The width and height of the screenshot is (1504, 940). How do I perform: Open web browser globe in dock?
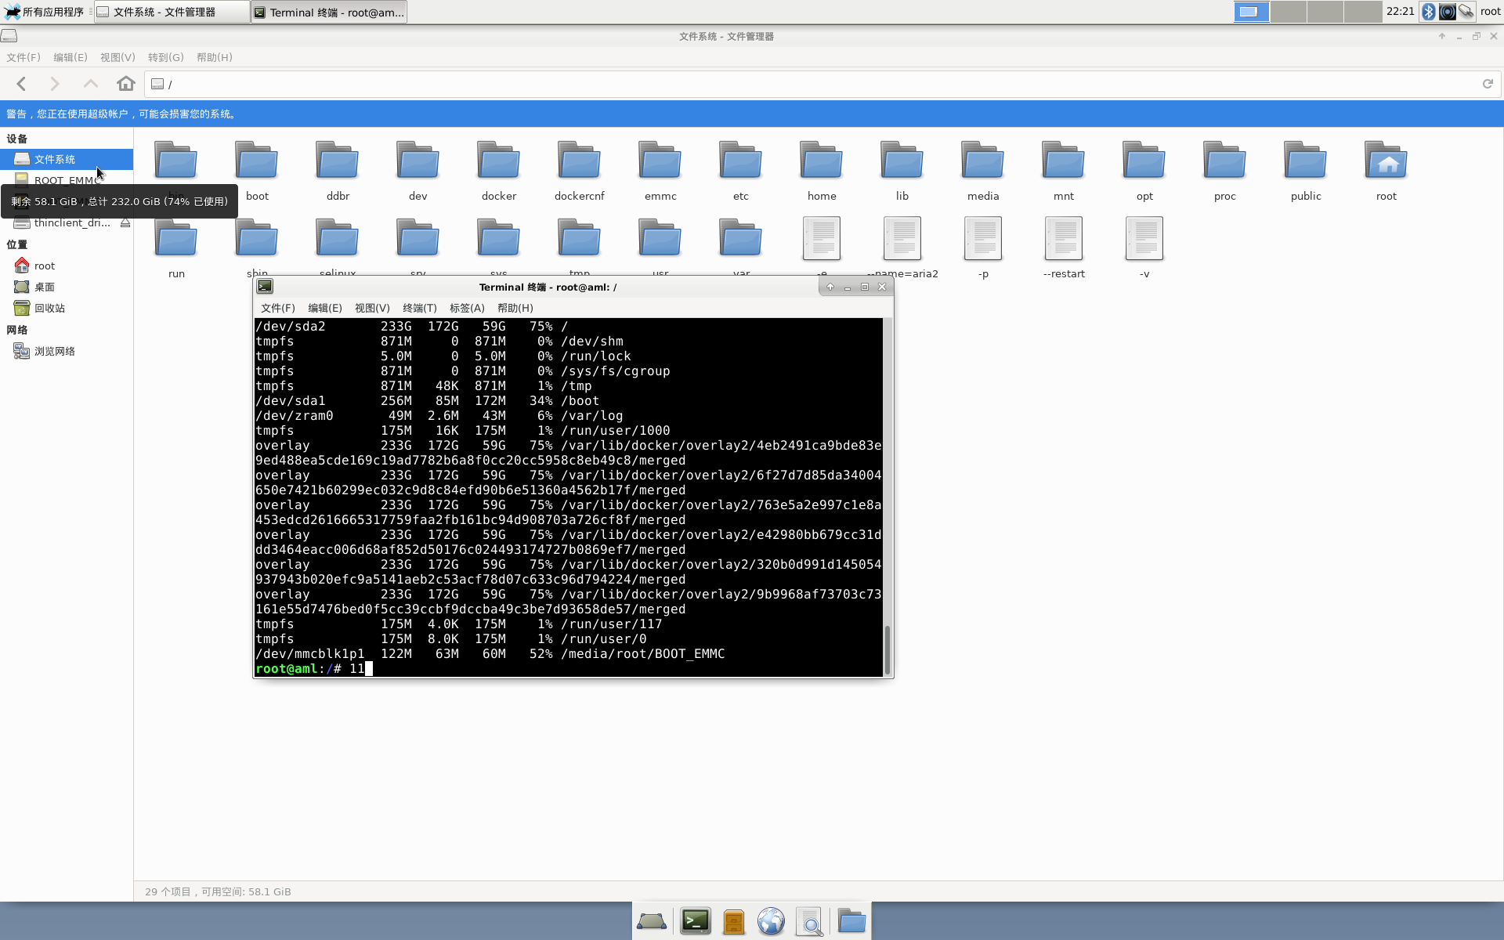772,921
